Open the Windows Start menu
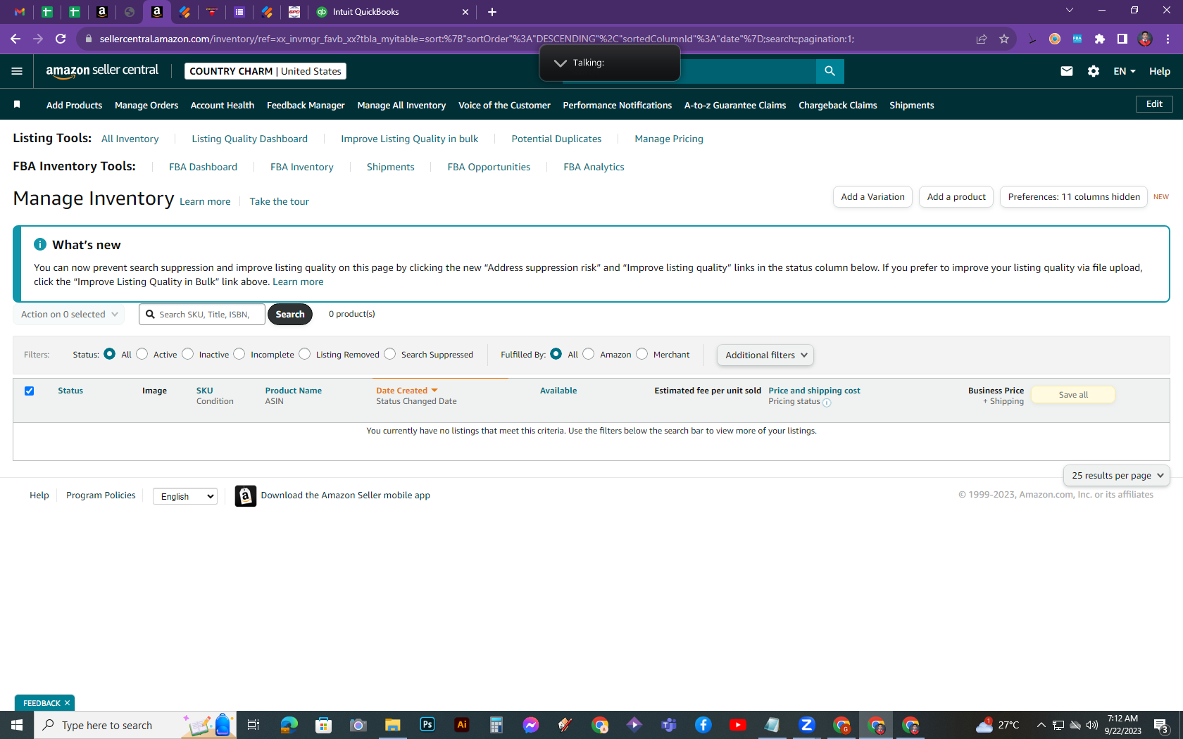This screenshot has width=1183, height=739. tap(17, 725)
